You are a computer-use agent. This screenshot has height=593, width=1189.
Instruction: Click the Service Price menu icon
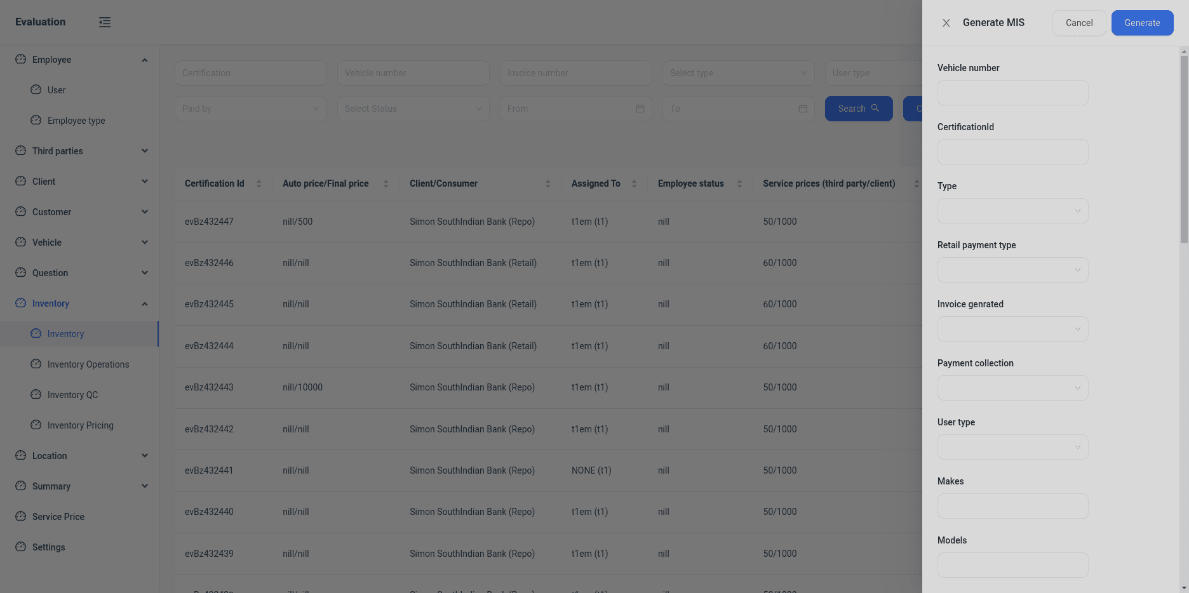click(21, 516)
